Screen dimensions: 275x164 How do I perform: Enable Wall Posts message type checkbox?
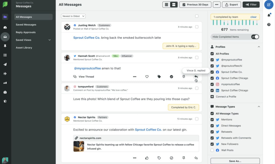coord(212,150)
